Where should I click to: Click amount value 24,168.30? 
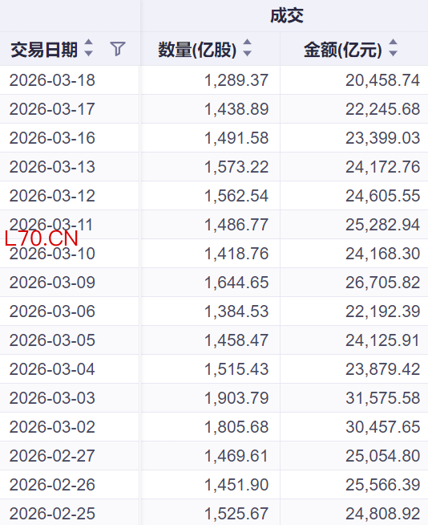pyautogui.click(x=382, y=254)
